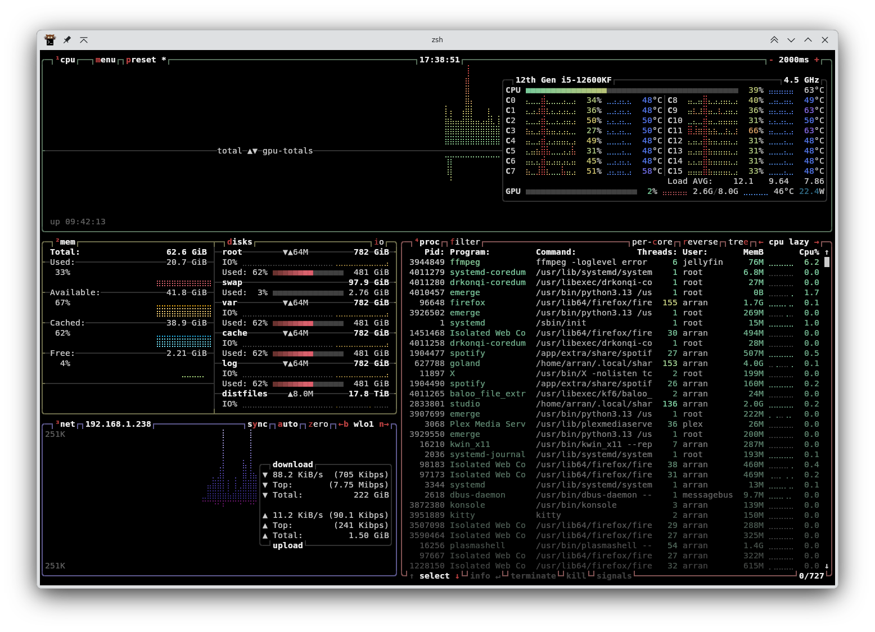Click the total CPU usage bar
Screen dimensions: 875x632
pyautogui.click(x=632, y=91)
